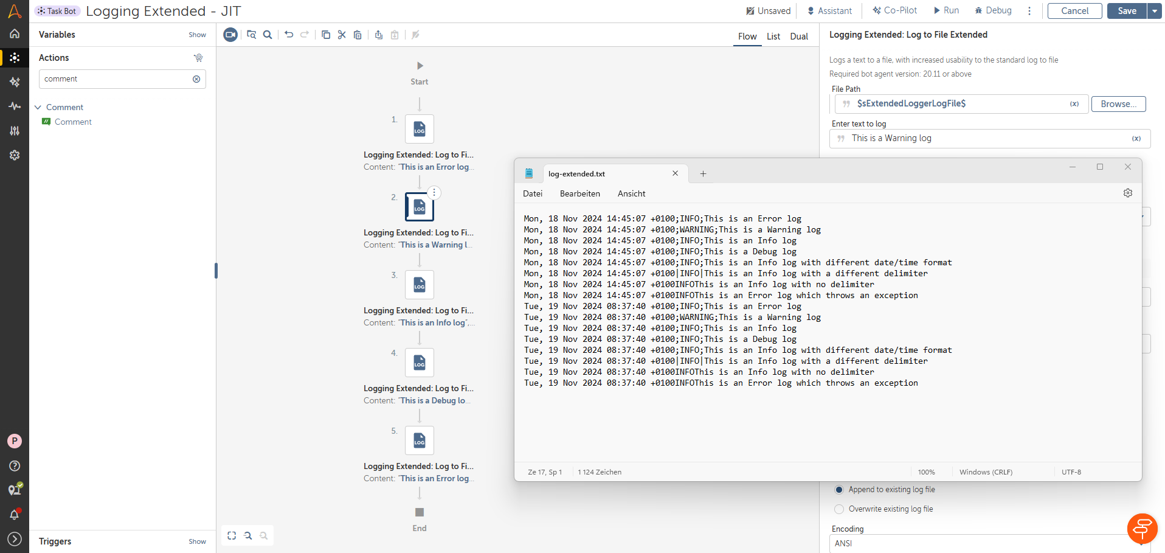Open the Save button dropdown arrow
The width and height of the screenshot is (1165, 553).
[1155, 11]
